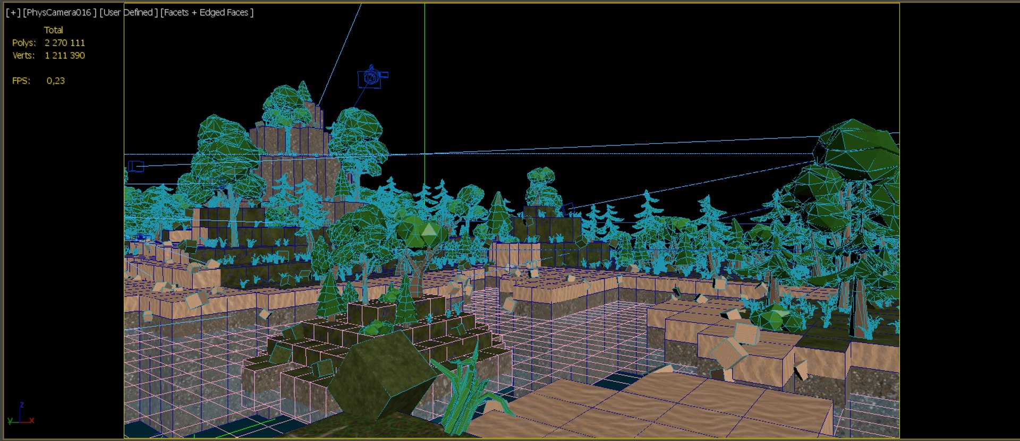Click the Polys count value 2 270 111
The image size is (1020, 441).
(x=65, y=43)
